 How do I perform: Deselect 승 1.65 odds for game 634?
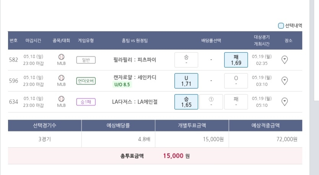[x=186, y=102]
